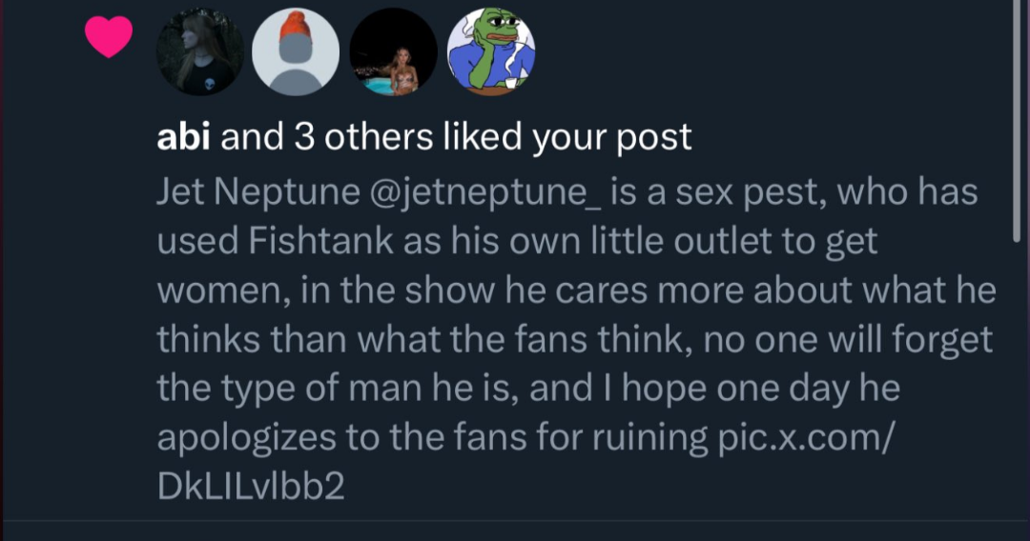Click the line starting "women, in the show"

click(x=572, y=291)
